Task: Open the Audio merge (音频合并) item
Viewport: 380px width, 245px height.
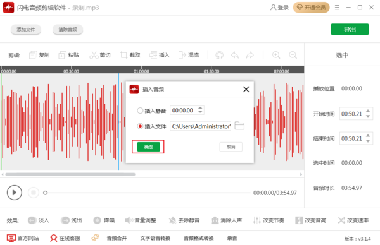Action: [117, 238]
